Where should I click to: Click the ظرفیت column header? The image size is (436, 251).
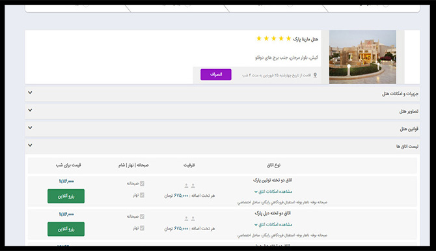click(189, 165)
